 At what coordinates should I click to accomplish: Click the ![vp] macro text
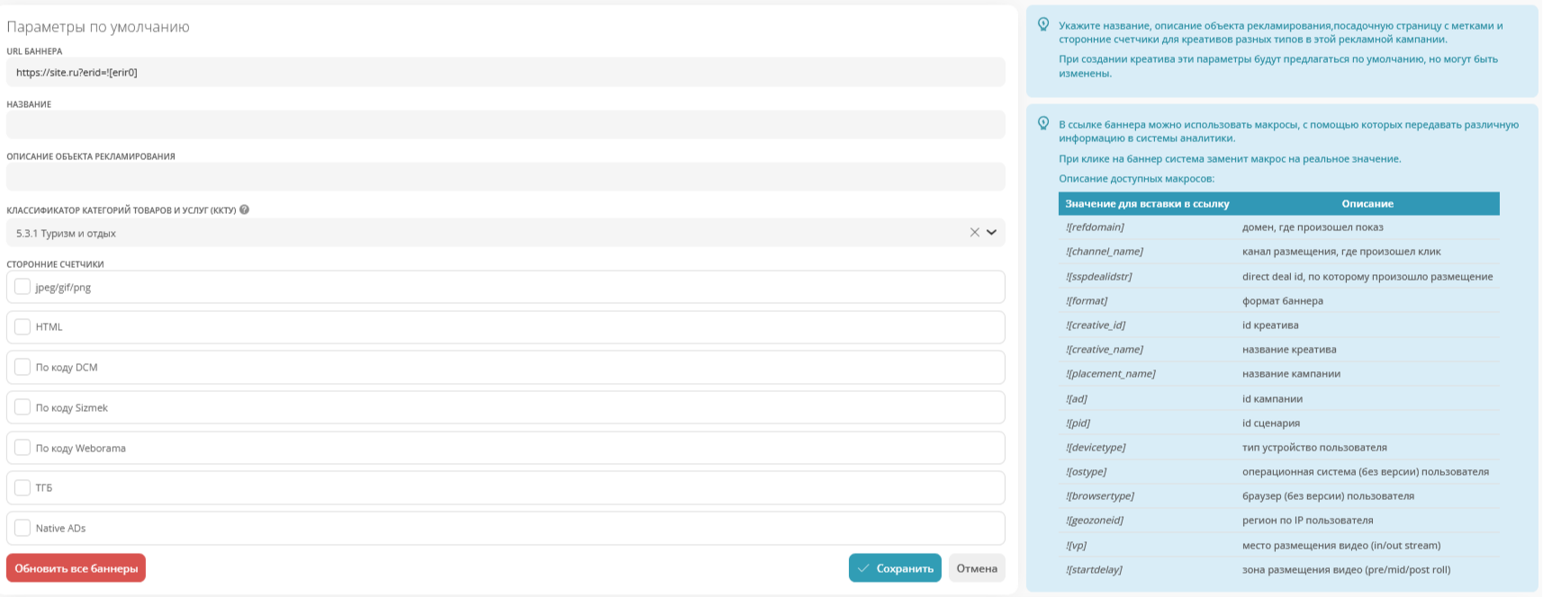[1077, 545]
